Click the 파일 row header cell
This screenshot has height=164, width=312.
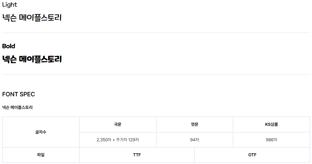tap(41, 155)
